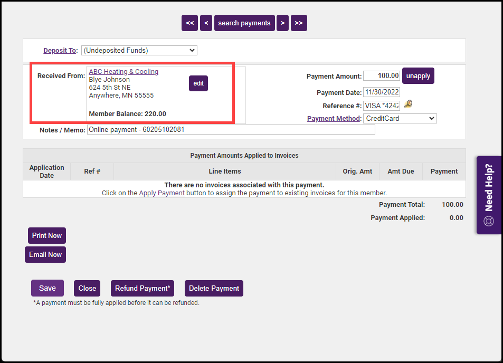Click the Payment Method label link
This screenshot has height=363, width=503.
[334, 119]
